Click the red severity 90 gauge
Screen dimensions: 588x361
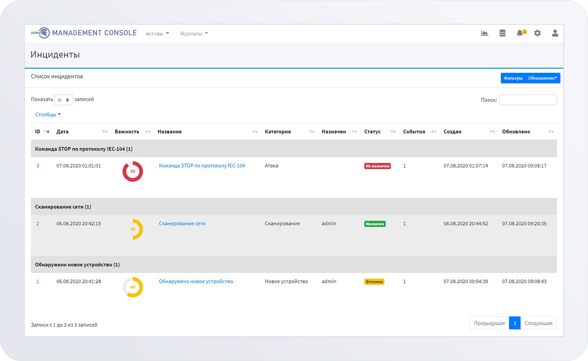pyautogui.click(x=133, y=172)
